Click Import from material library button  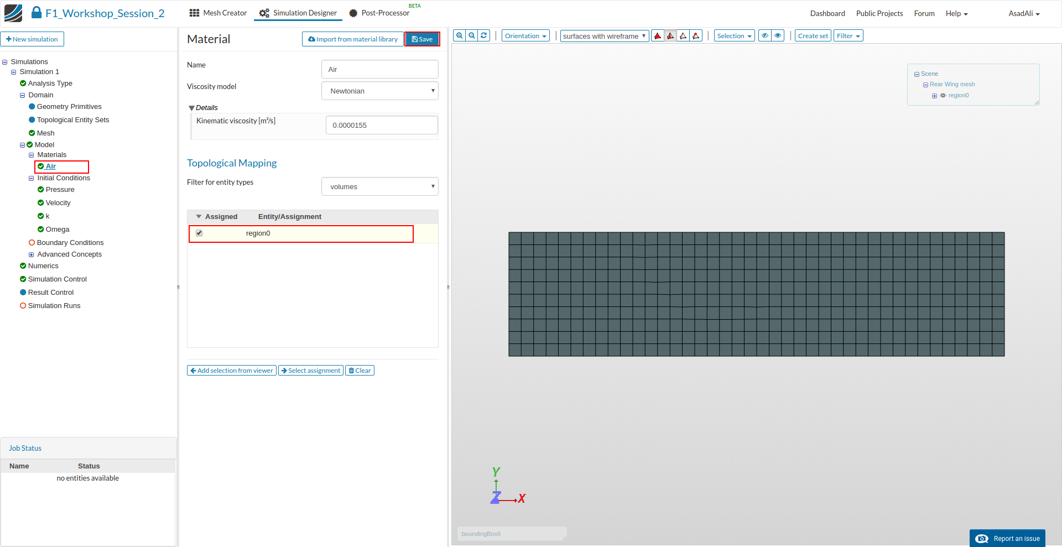353,39
